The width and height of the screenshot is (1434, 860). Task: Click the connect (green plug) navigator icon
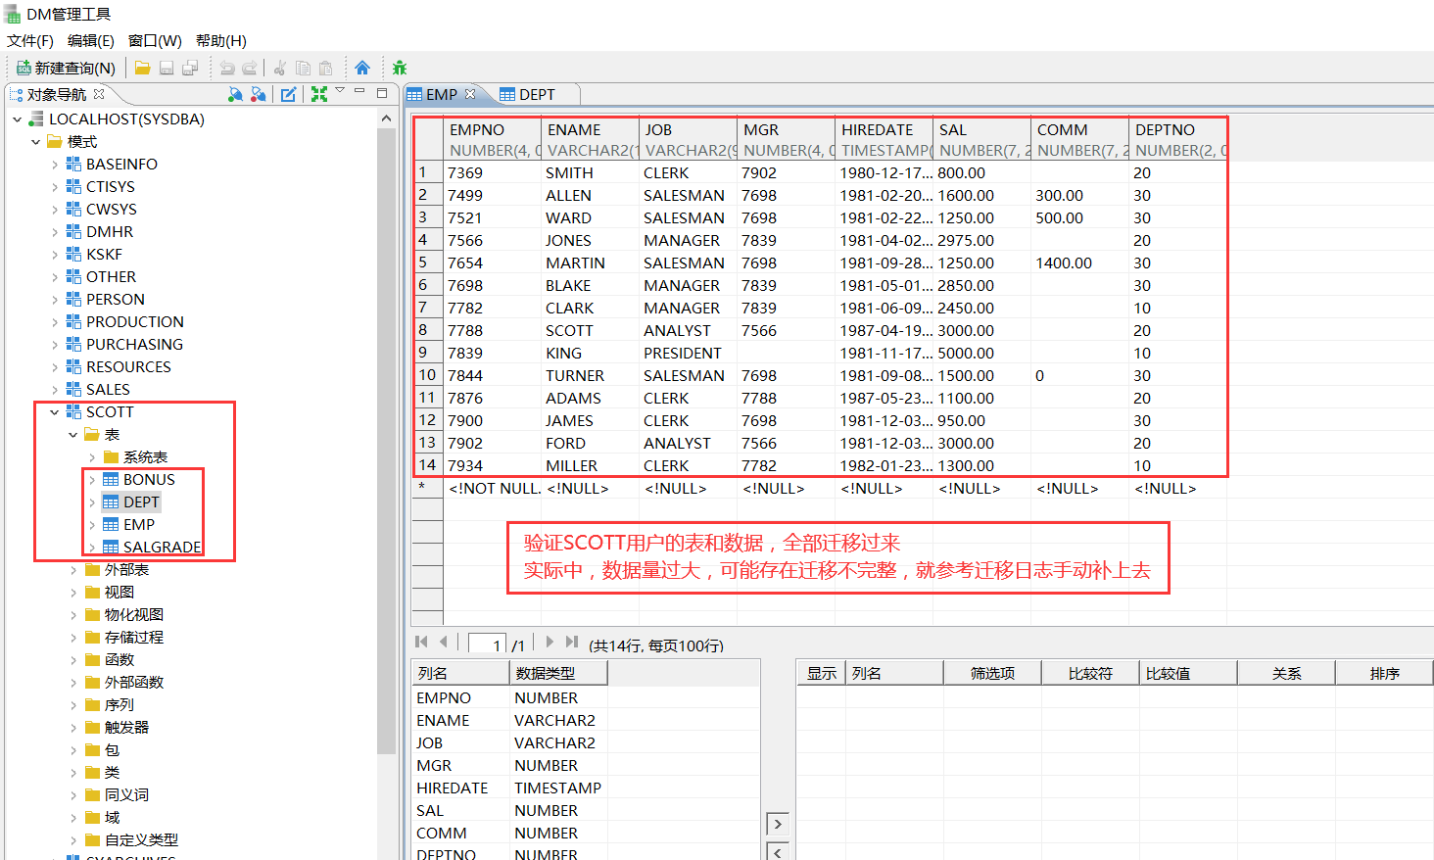click(x=235, y=94)
